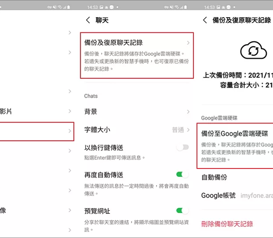Screen dimensions: 273x238
Task: Tap 備份至Google雲端硬碟 to back up
Action: [x=235, y=133]
